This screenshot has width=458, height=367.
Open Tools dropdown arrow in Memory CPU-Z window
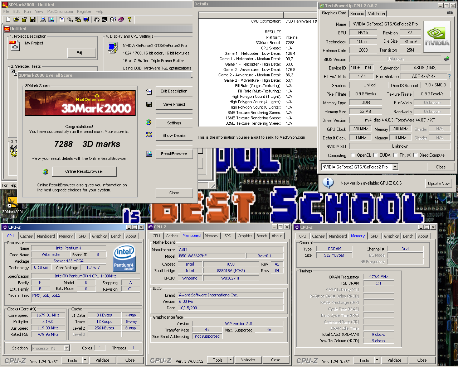click(377, 360)
